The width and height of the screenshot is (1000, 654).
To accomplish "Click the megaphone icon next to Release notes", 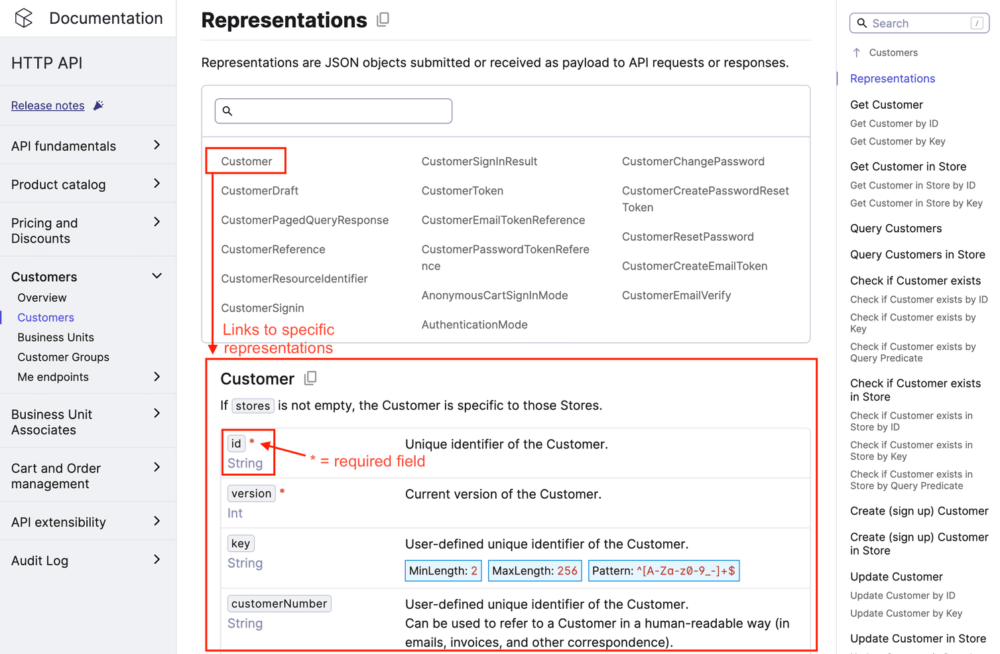I will (98, 104).
